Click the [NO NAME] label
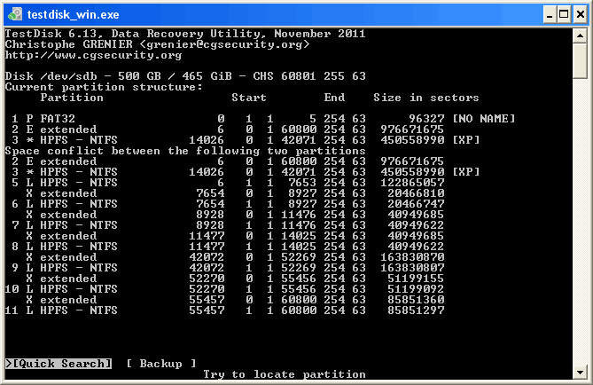593x385 pixels. tap(484, 119)
